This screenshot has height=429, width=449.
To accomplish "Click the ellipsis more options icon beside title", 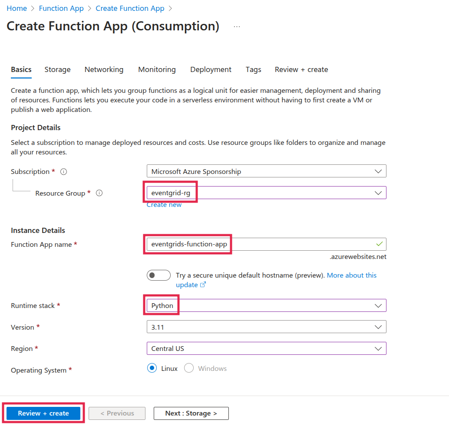I will tap(237, 26).
